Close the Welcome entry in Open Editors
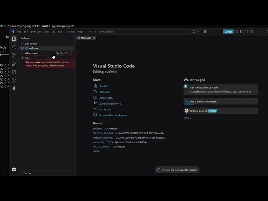The height and width of the screenshot is (201, 268). pos(22,49)
